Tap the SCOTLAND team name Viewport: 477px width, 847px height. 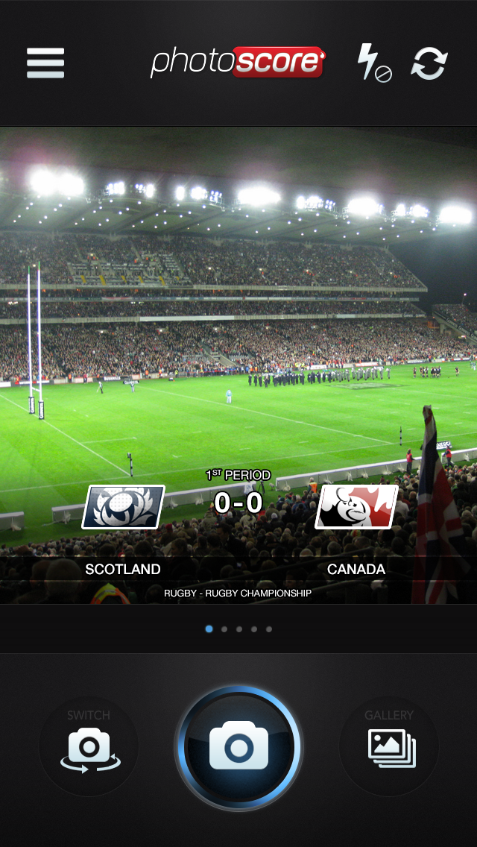[x=123, y=570]
